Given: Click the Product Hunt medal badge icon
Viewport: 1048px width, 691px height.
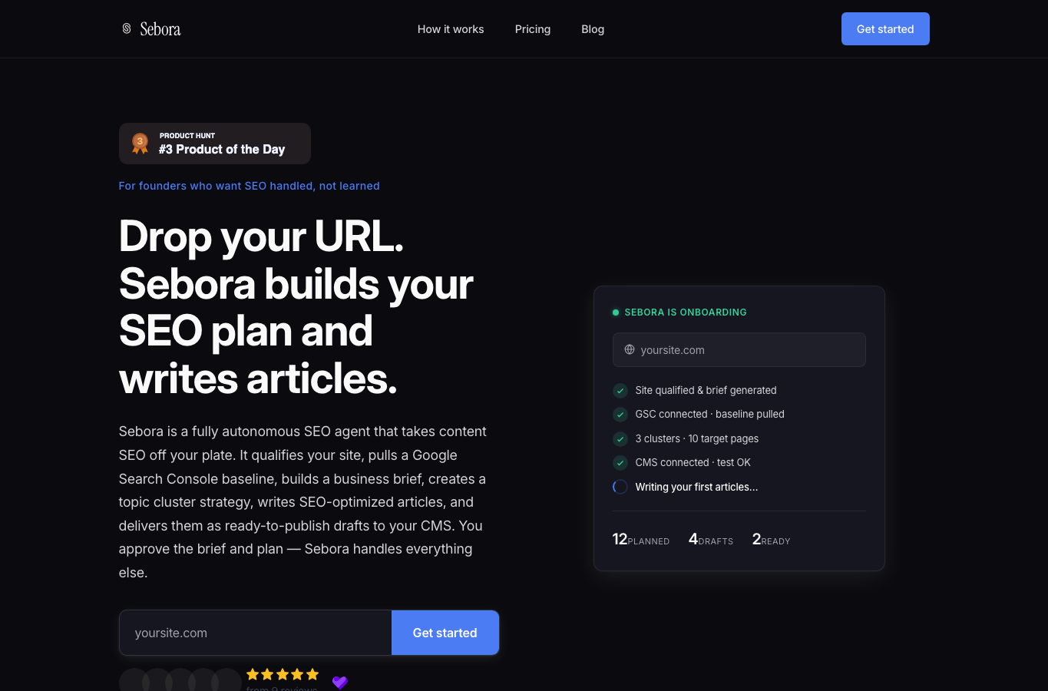Looking at the screenshot, I should point(140,144).
